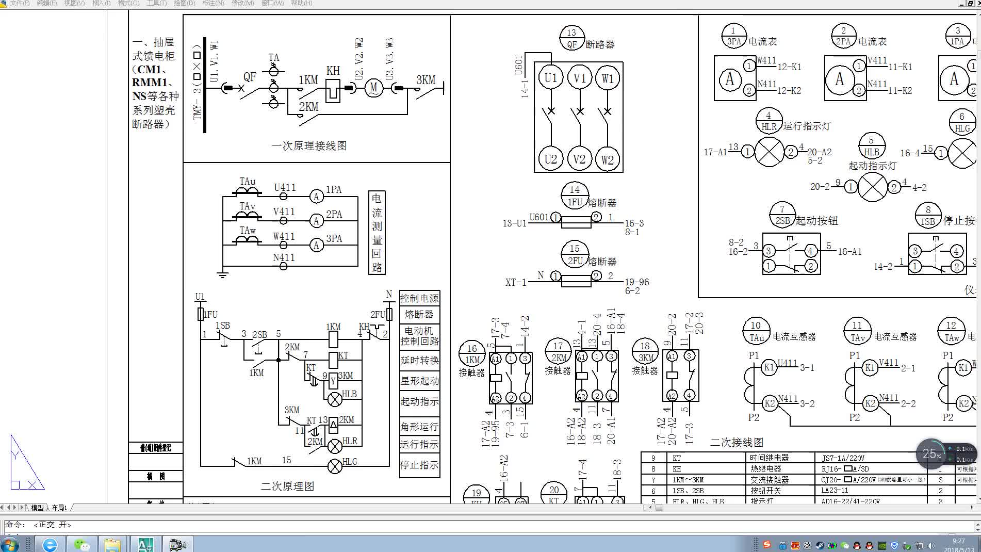Screen dimensions: 981x552
Task: Open the 标注(N) menu
Action: tap(214, 3)
